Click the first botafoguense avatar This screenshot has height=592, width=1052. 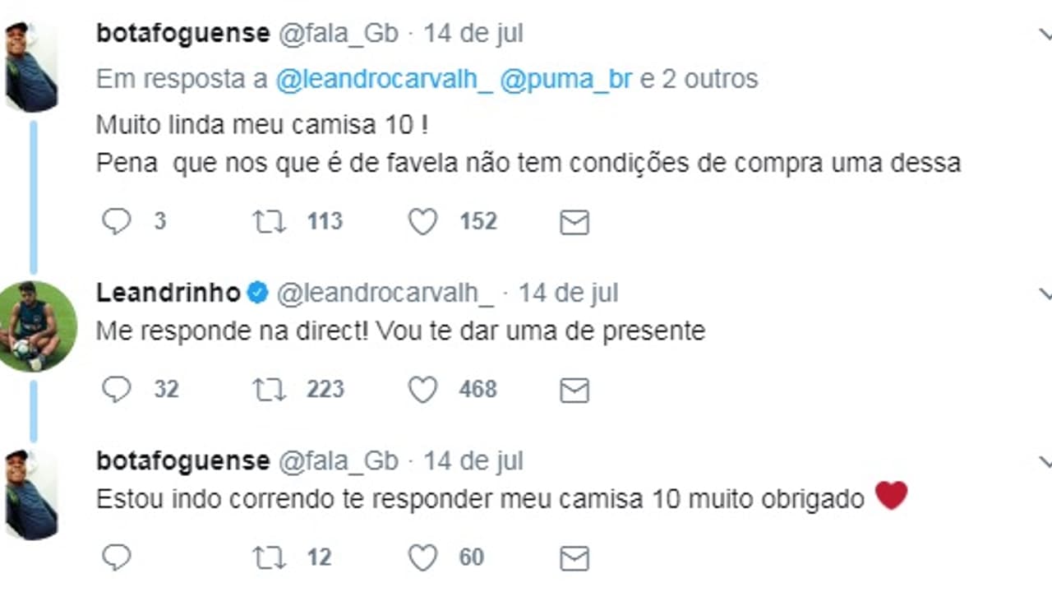click(31, 67)
